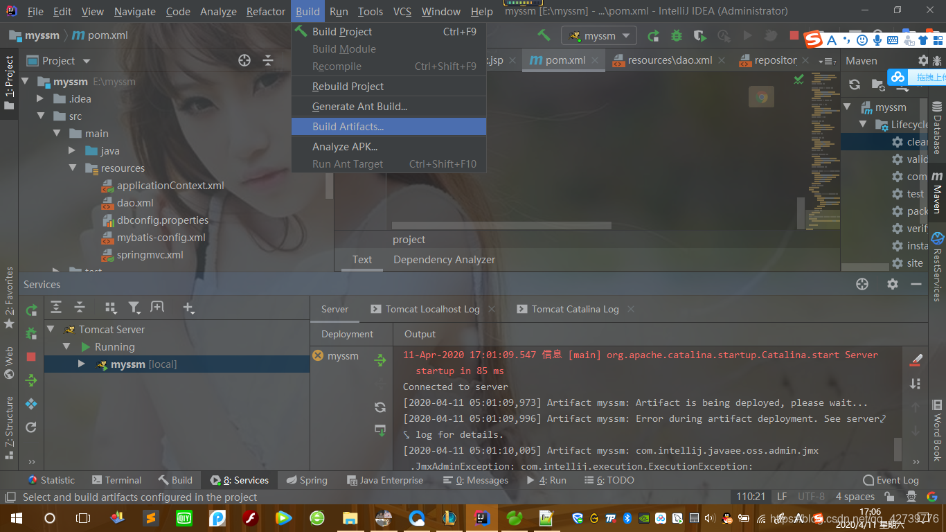The height and width of the screenshot is (532, 946).
Task: Click the console output vertical scrollbar
Action: pos(898,448)
